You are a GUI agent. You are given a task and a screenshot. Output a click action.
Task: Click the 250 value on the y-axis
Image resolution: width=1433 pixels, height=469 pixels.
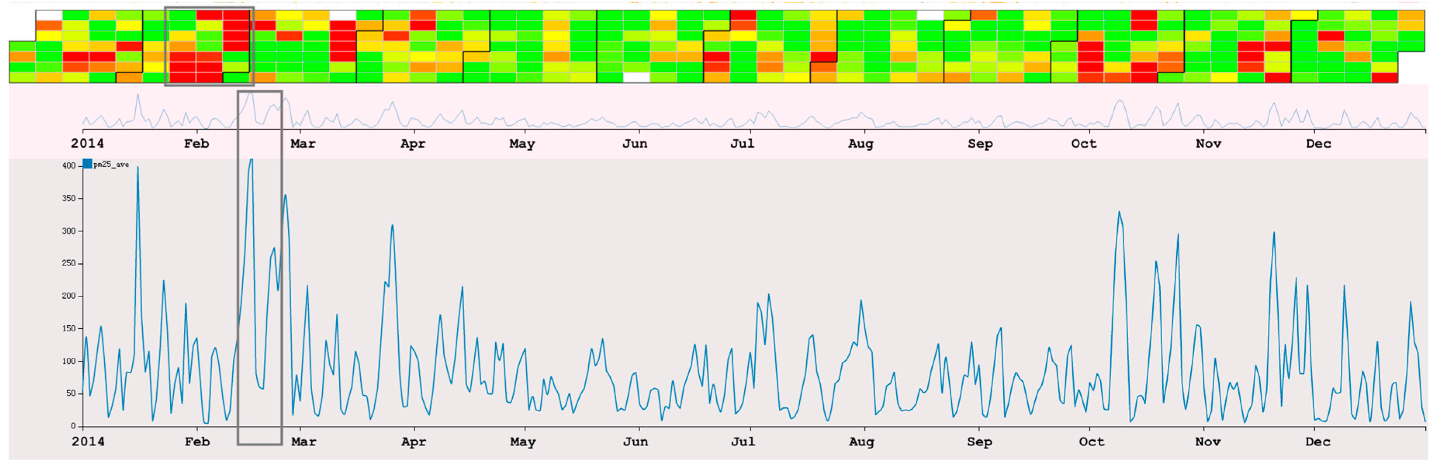coord(68,264)
